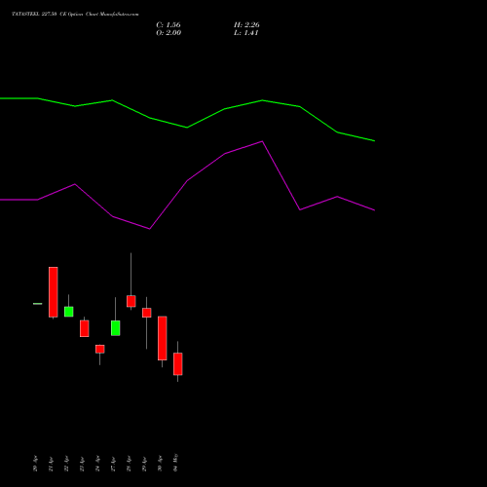Click the tall red candle for 30 Apr
This screenshot has width=487, height=487.
(x=163, y=338)
